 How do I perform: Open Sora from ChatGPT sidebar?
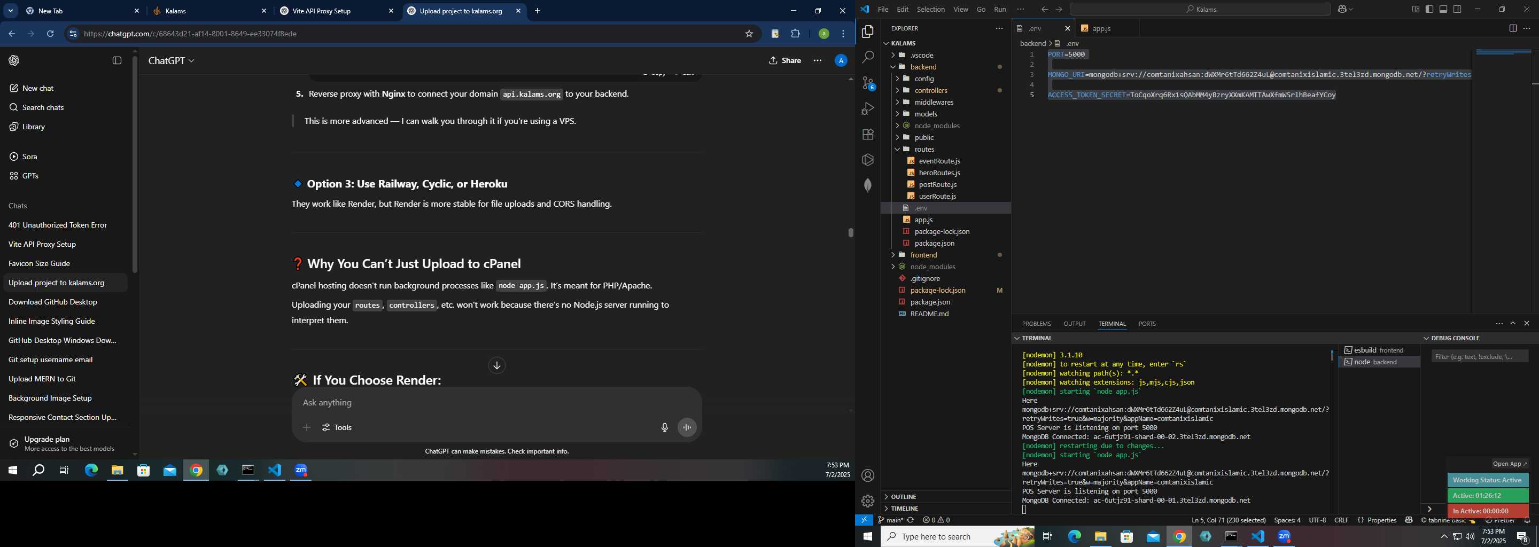pos(30,157)
